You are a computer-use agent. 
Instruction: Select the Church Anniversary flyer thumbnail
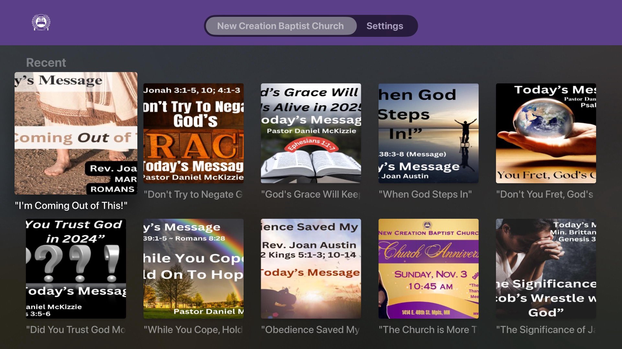(x=428, y=269)
